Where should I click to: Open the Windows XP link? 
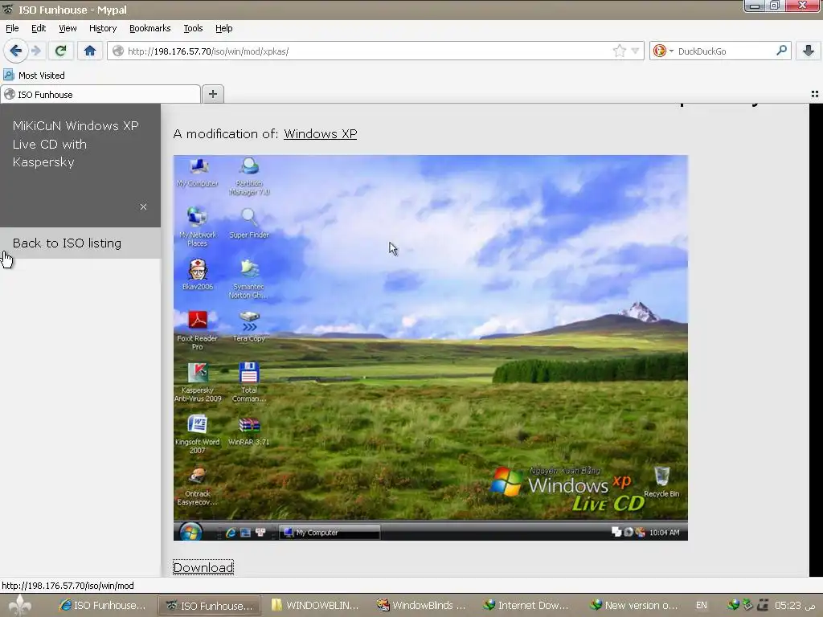click(x=320, y=134)
